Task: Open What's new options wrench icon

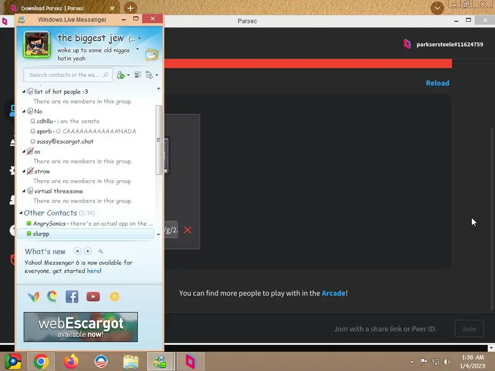Action: pos(101,251)
